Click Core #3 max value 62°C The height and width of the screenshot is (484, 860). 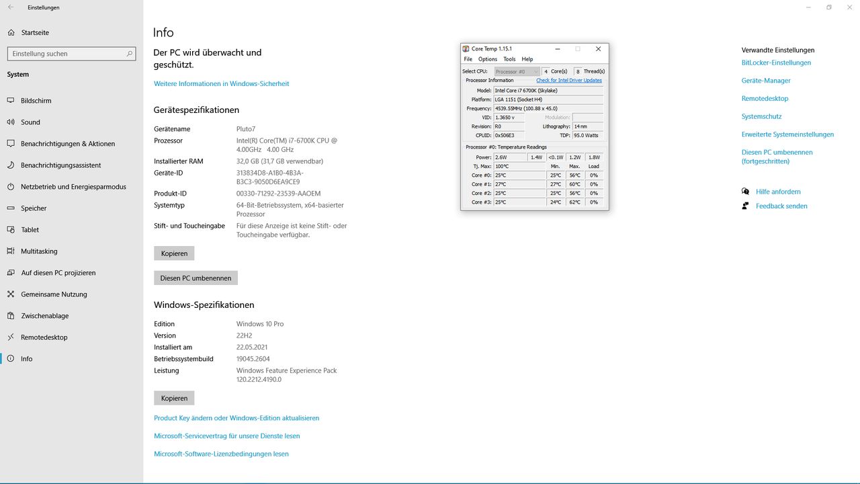574,202
